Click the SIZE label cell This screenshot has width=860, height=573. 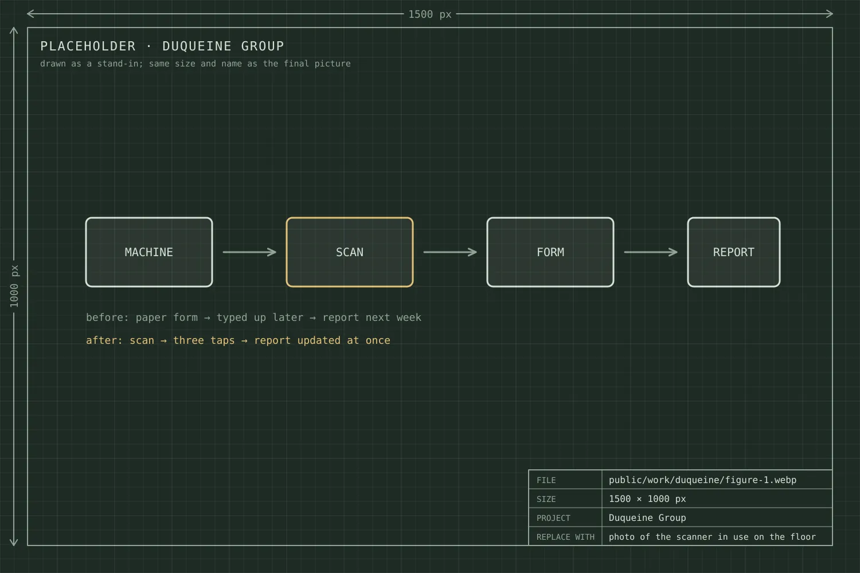(x=565, y=499)
